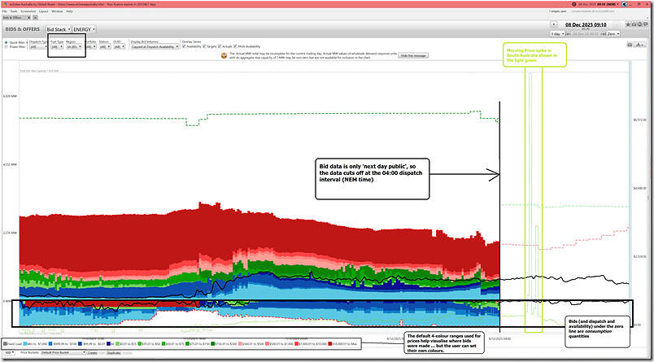Screen dimensions: 654x362
Task: Click the app icon in title bar
Action: point(3,4)
